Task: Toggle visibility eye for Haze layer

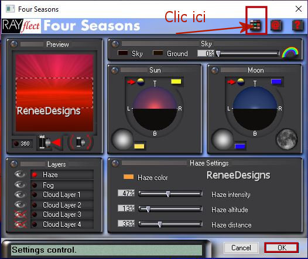Action: (x=20, y=174)
